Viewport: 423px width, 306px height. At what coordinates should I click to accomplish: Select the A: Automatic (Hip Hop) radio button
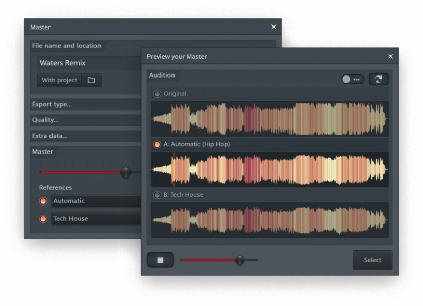(158, 144)
